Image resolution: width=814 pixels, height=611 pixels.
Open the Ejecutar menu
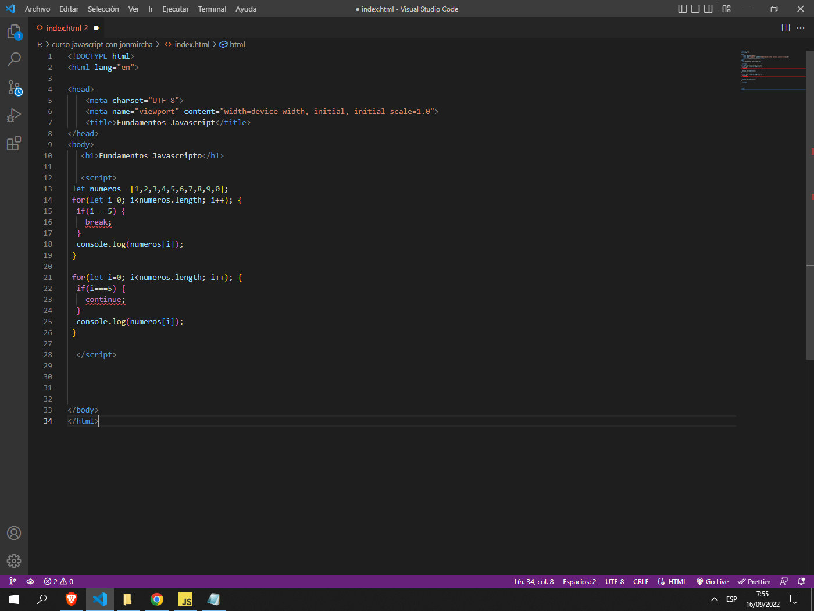pyautogui.click(x=176, y=9)
